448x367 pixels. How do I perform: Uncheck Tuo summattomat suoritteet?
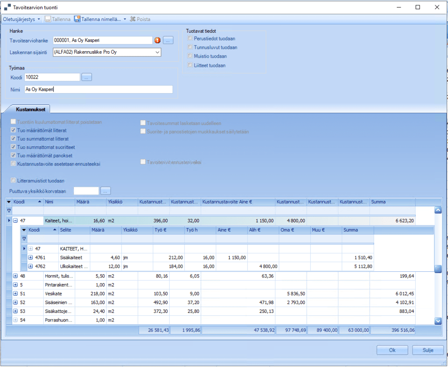tap(13, 147)
